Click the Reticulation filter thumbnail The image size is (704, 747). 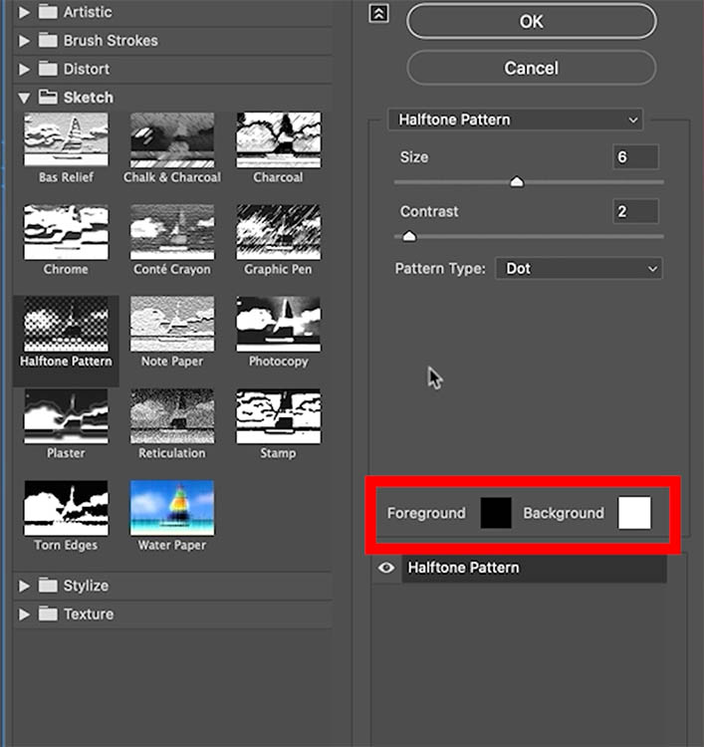click(x=171, y=416)
